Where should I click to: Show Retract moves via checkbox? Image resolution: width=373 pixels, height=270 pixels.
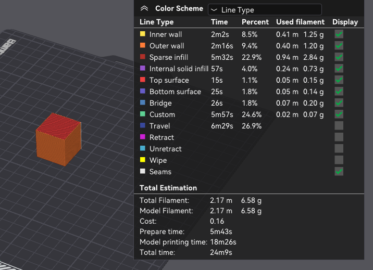(339, 137)
